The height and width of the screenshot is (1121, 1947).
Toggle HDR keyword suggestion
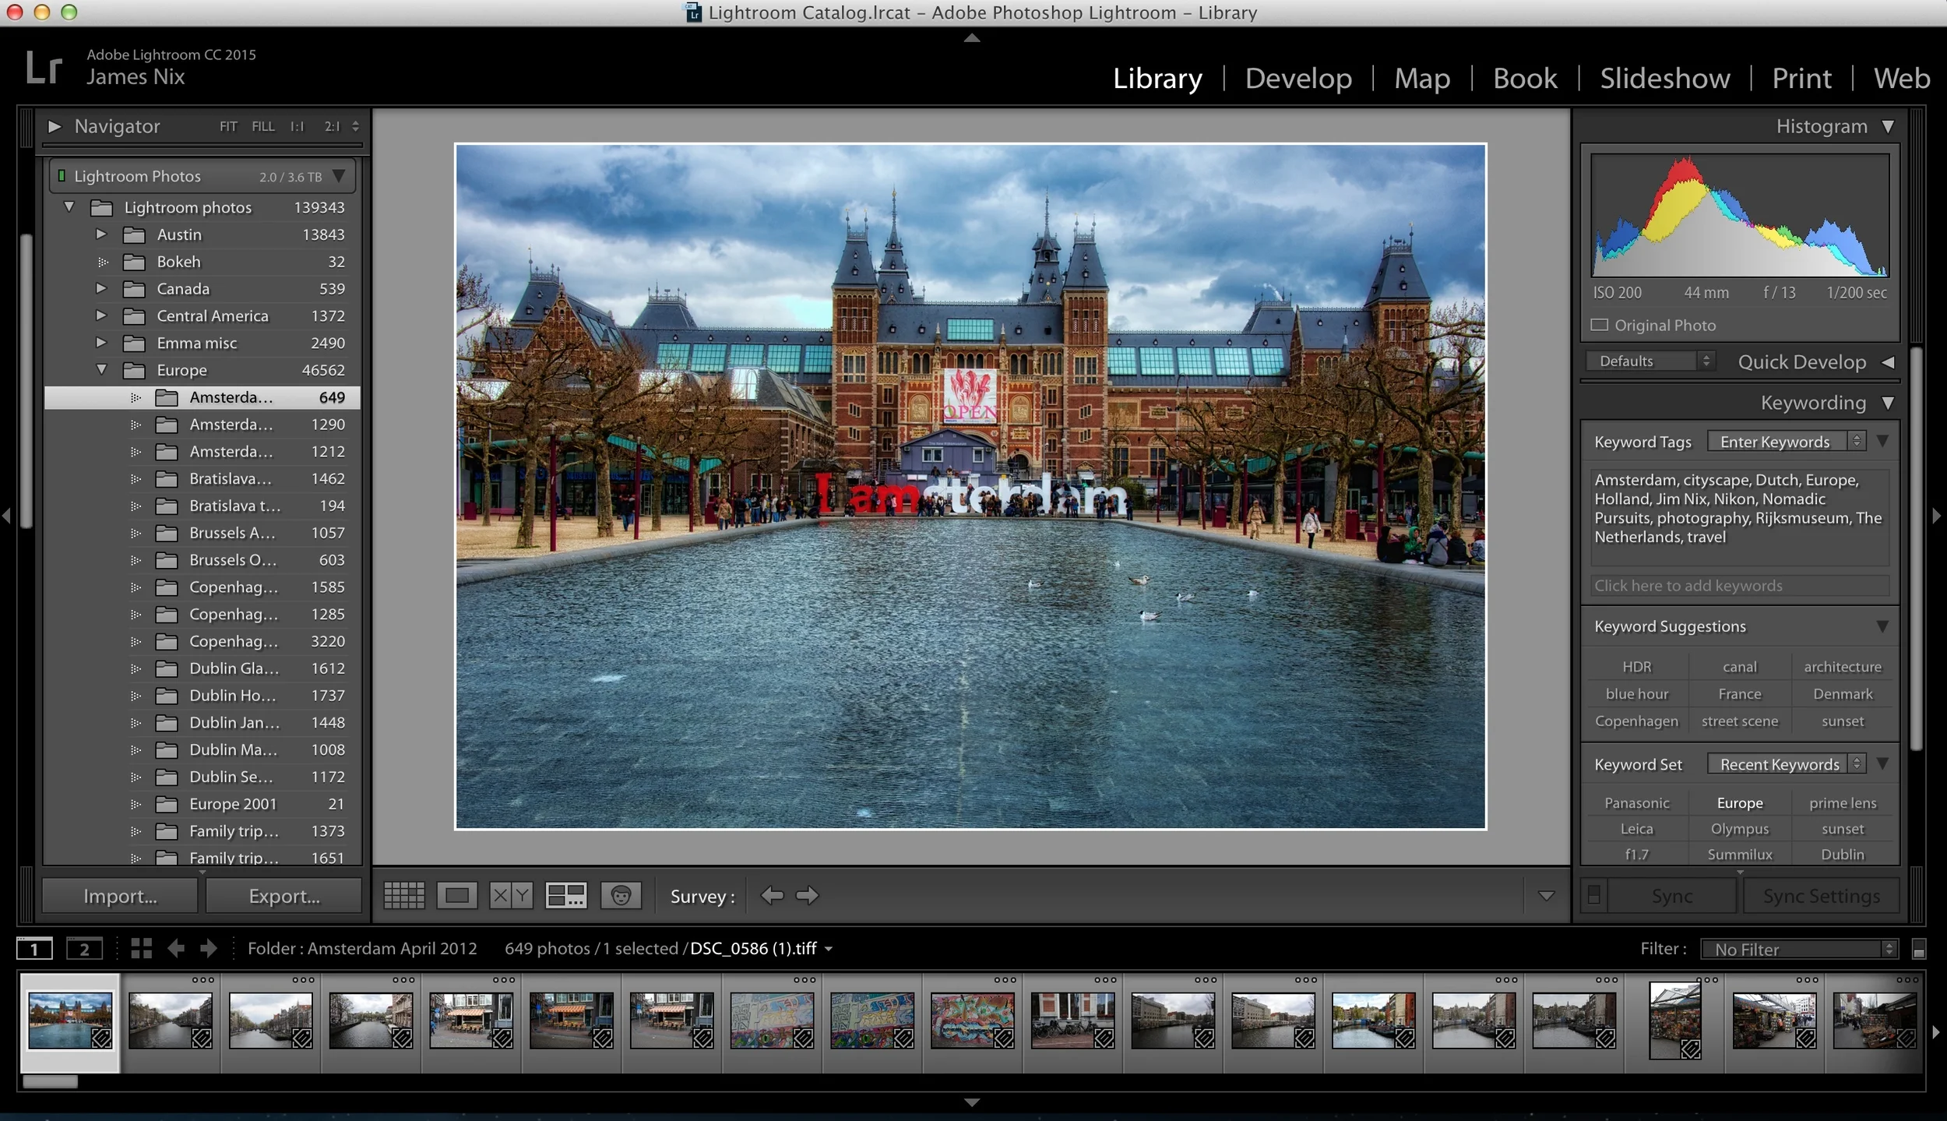point(1637,667)
